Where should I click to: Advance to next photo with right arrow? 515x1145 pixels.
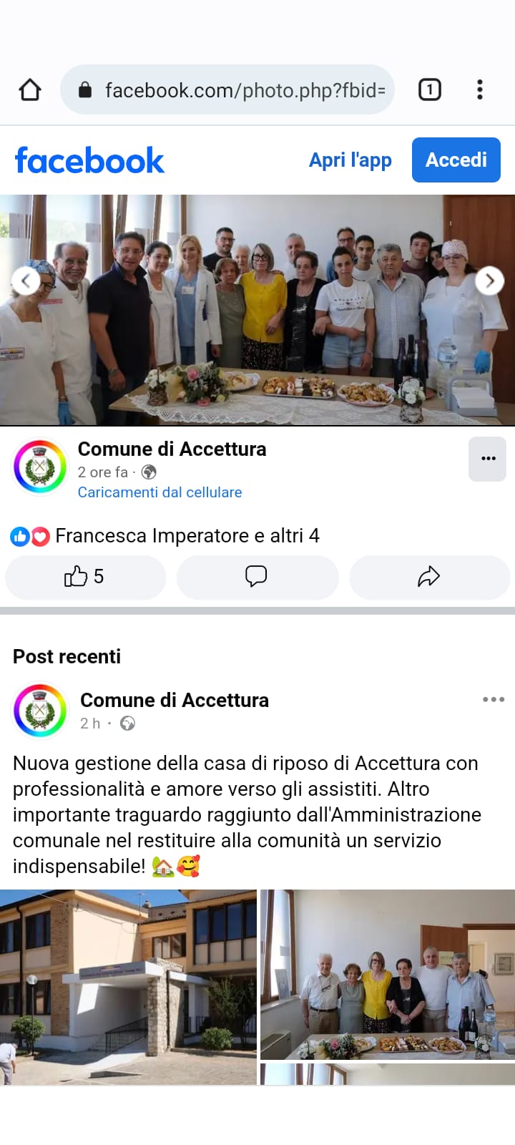490,281
